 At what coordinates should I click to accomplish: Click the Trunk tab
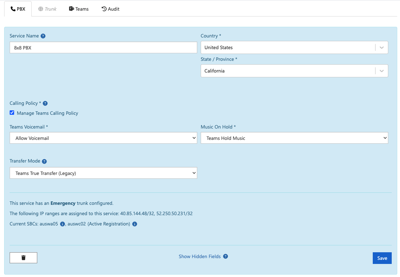(x=47, y=9)
